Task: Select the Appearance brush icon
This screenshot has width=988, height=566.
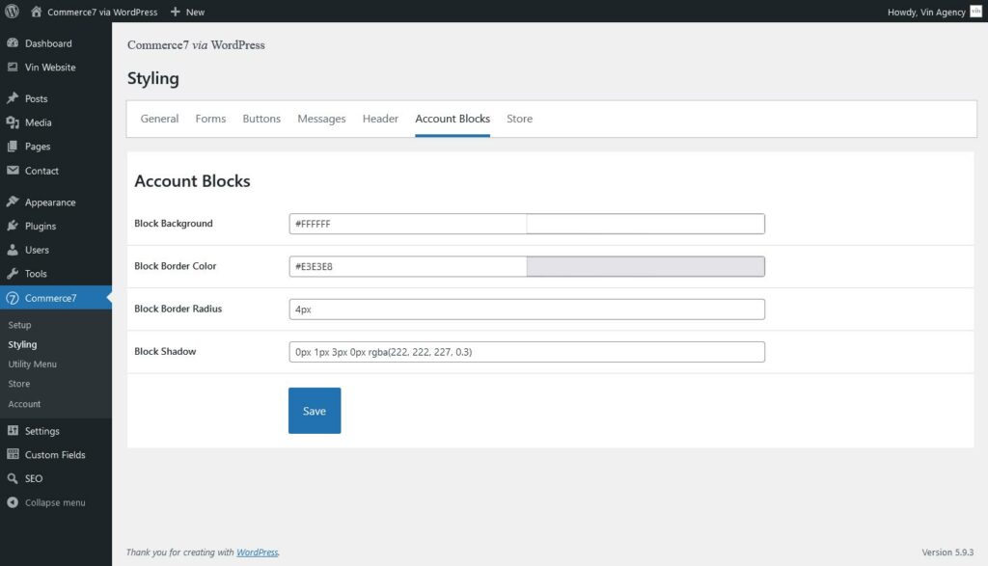Action: coord(14,202)
